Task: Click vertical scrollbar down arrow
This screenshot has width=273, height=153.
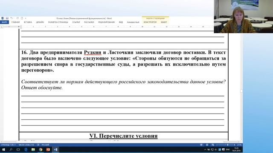Action: click(x=241, y=139)
